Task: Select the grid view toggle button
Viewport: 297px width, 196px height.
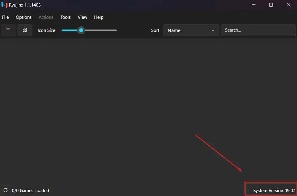Action: [x=25, y=30]
